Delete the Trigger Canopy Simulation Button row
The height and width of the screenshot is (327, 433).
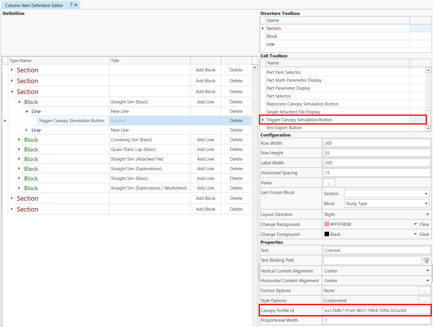(236, 121)
